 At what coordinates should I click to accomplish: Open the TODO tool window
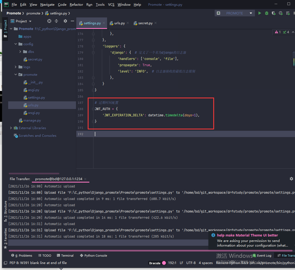pyautogui.click(x=45, y=256)
